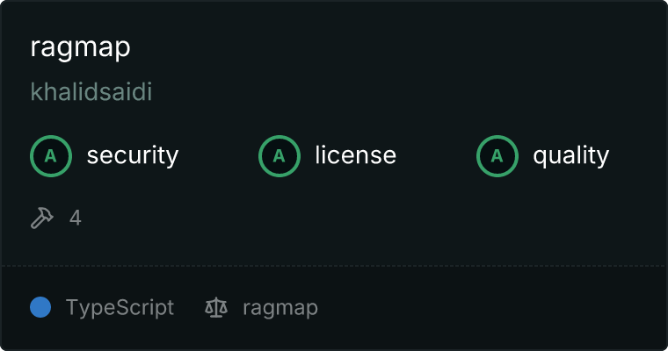This screenshot has height=351, width=668.
Task: Click the dashed divider line above the footer
Action: point(334,266)
